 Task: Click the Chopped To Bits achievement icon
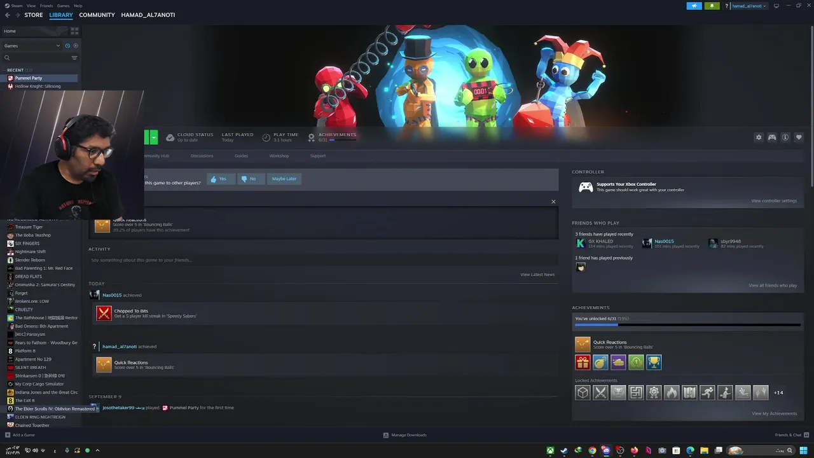pos(104,313)
